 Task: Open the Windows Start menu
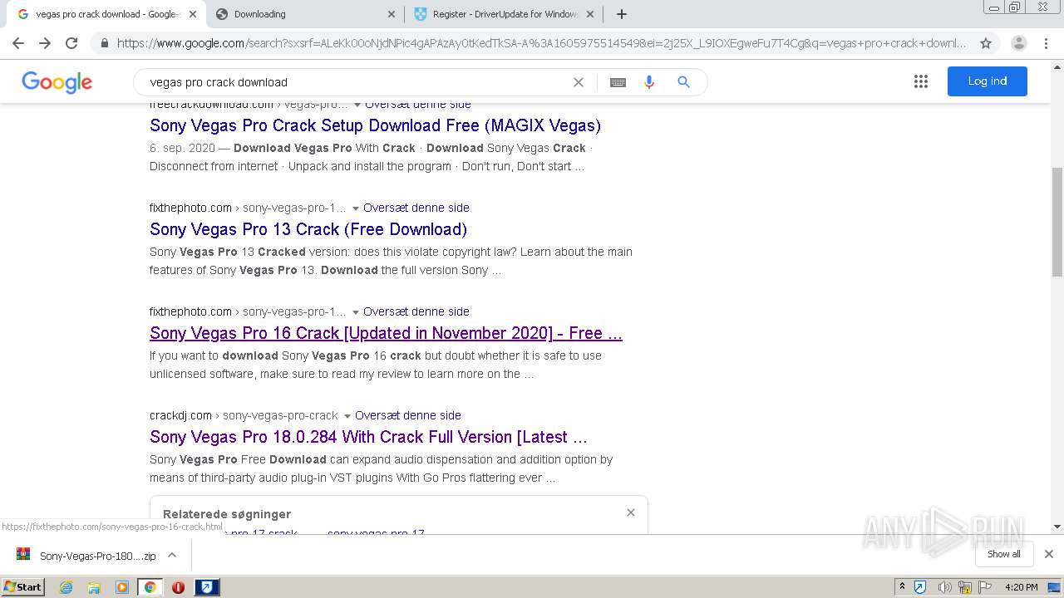click(x=23, y=586)
